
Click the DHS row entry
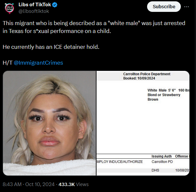point(155,170)
